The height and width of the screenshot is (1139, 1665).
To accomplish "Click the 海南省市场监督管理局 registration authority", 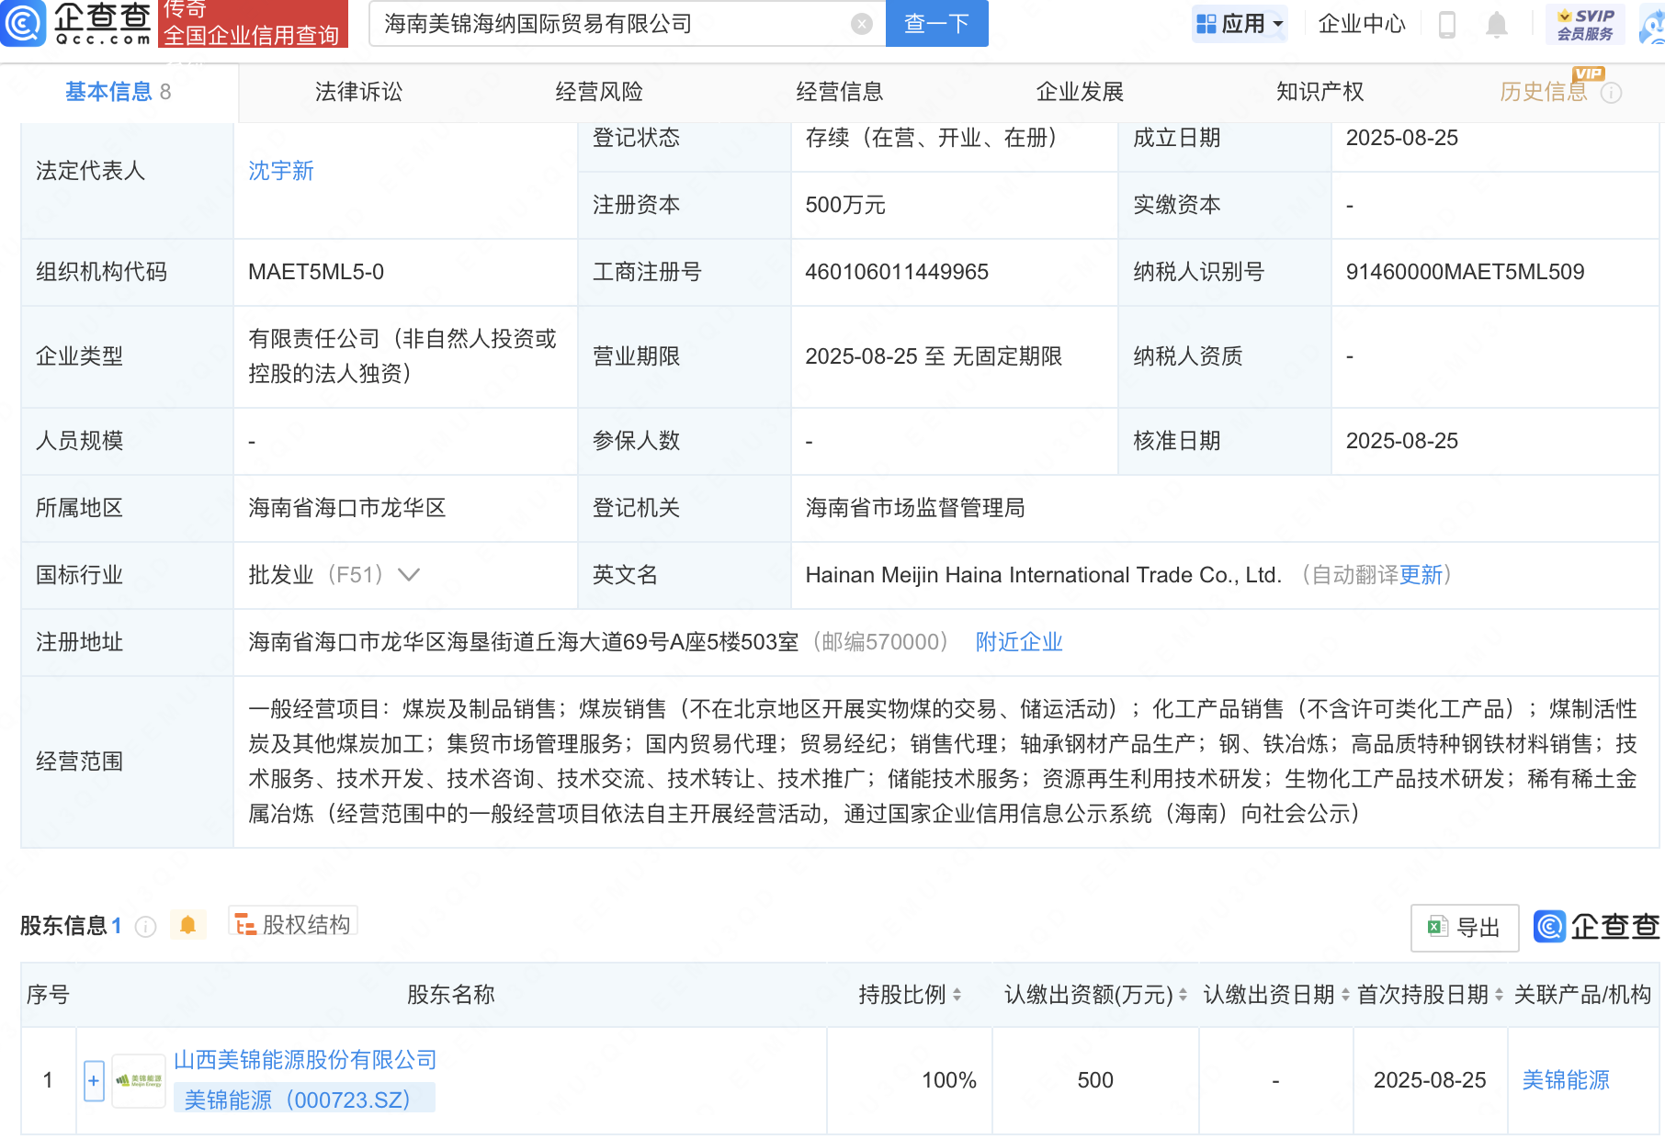I will 915,508.
